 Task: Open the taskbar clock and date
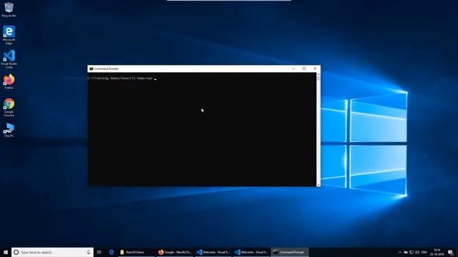437,252
